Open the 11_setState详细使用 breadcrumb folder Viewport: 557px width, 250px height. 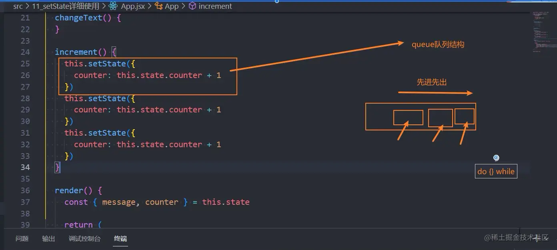point(66,6)
